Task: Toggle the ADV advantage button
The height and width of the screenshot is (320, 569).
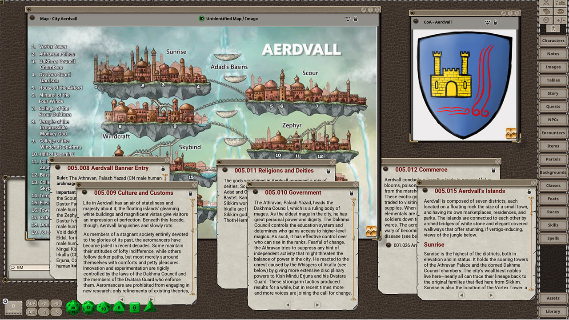Action: pyautogui.click(x=31, y=304)
